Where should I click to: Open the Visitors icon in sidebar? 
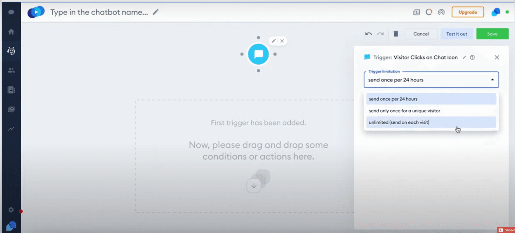click(11, 70)
